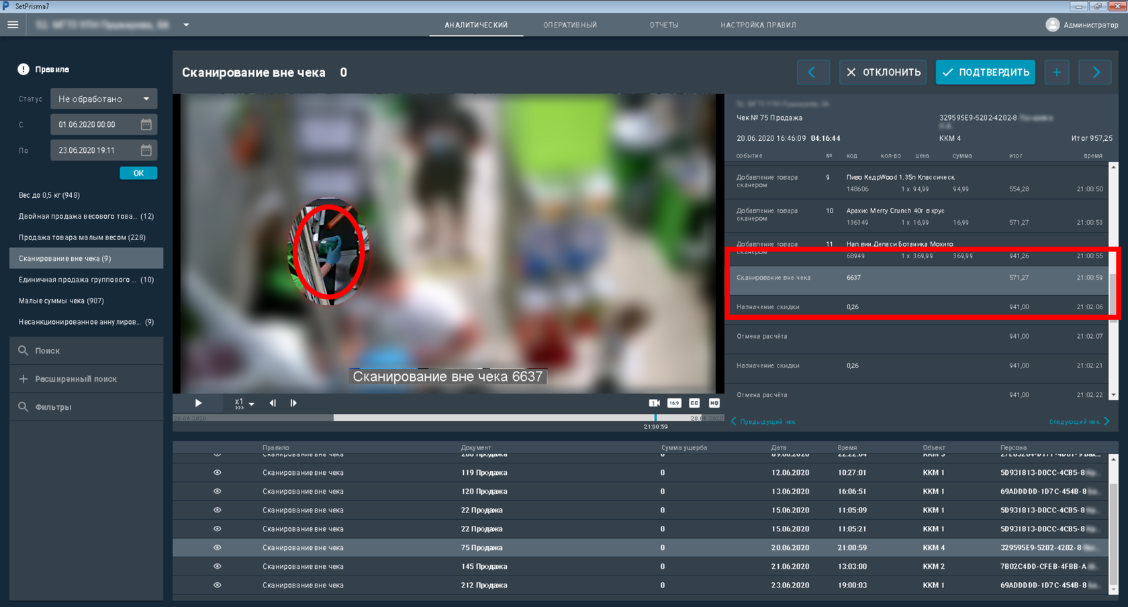This screenshot has height=607, width=1128.
Task: Apply the date filter with OK
Action: (x=138, y=173)
